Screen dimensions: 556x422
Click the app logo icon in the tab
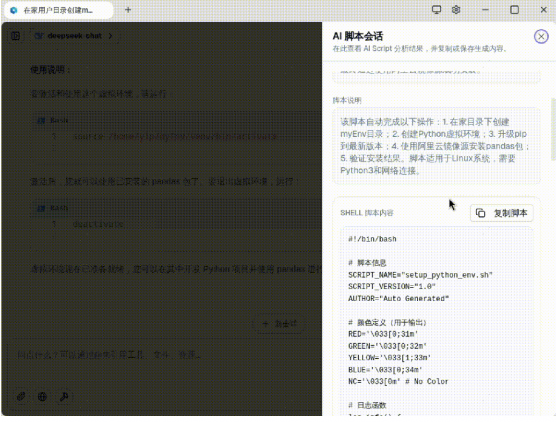[x=13, y=10]
